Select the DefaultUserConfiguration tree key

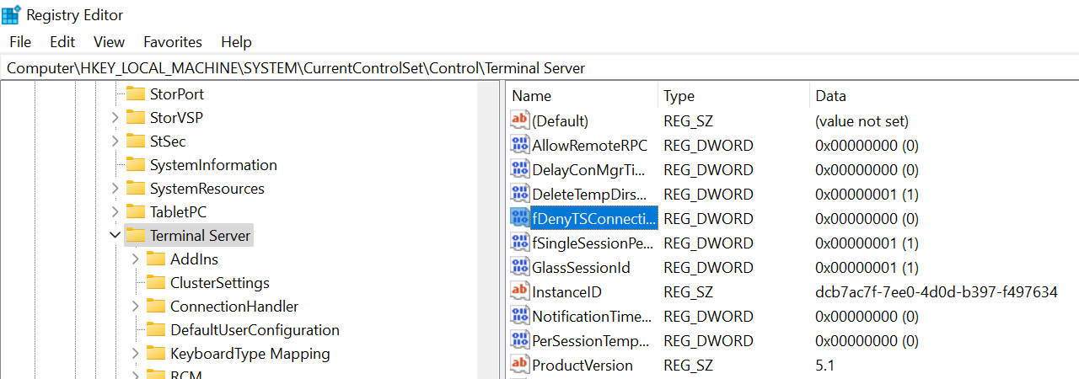[x=255, y=330]
